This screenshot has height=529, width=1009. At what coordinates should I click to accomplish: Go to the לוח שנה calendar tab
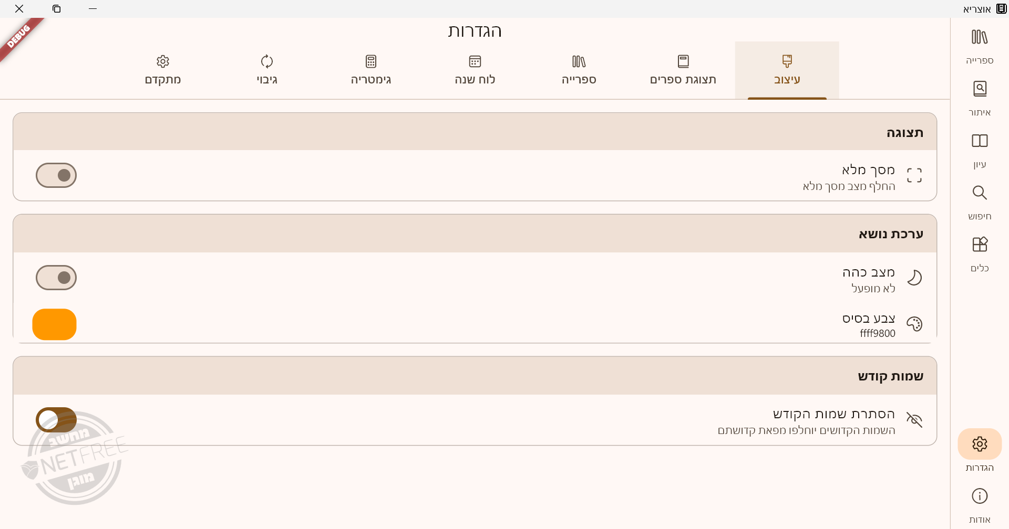coord(475,70)
